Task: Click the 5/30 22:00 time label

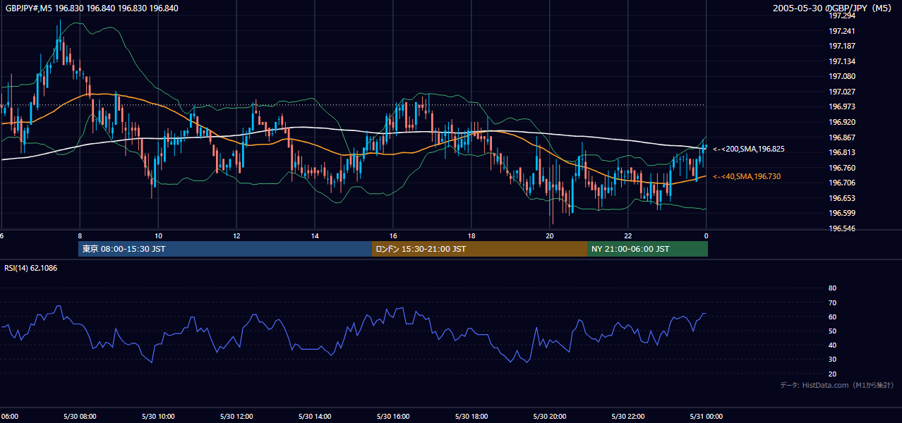Action: click(628, 416)
